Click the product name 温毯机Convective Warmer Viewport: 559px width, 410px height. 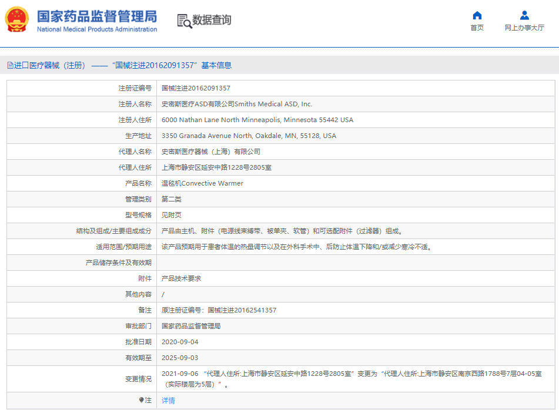(x=202, y=183)
